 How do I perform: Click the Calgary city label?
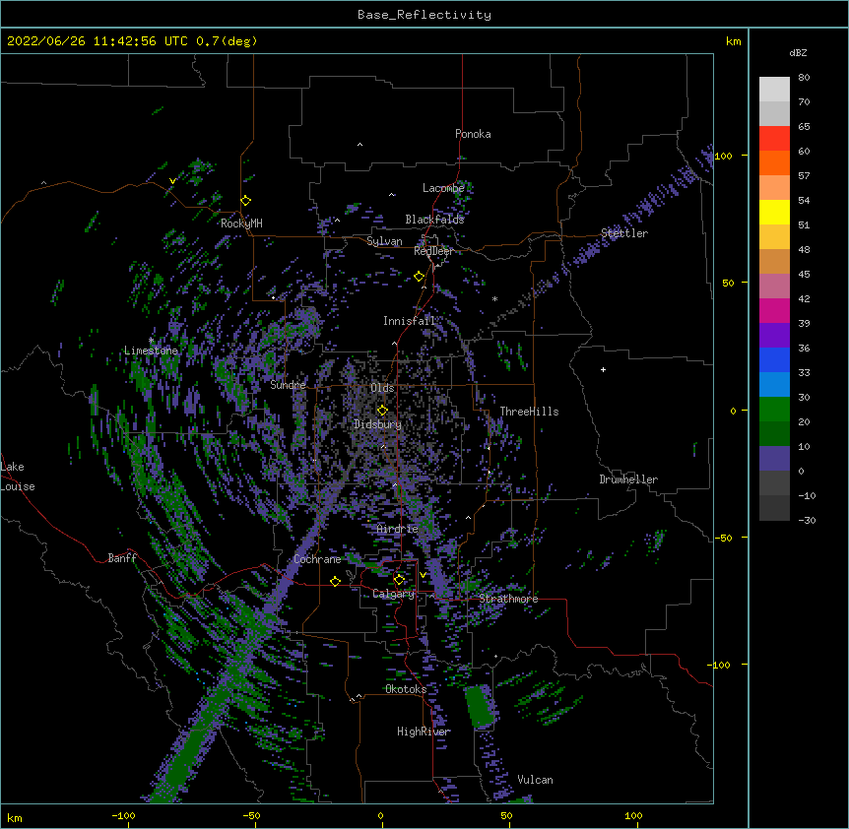coord(394,594)
